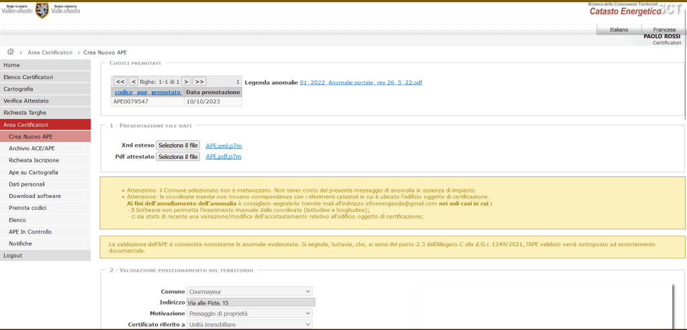This screenshot has height=330, width=687.
Task: Open the Anomalie portale PDF legend link
Action: pos(361,82)
